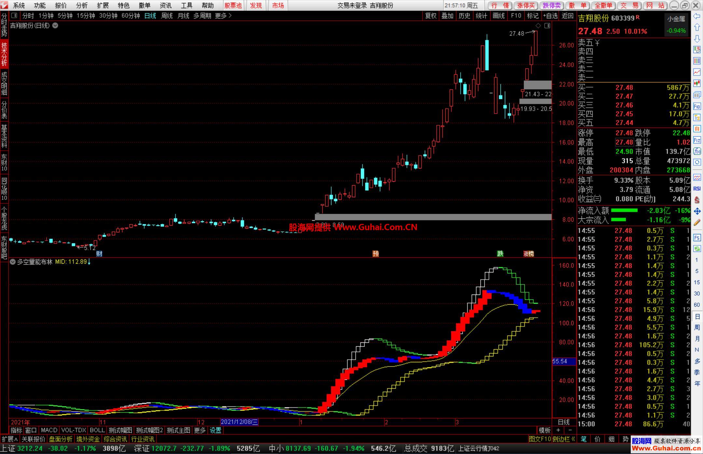The image size is (703, 454).
Task: Expand the 扩展 panel at bottom left
Action: [10, 439]
